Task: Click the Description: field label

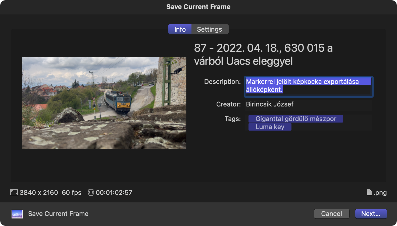Action: click(222, 82)
